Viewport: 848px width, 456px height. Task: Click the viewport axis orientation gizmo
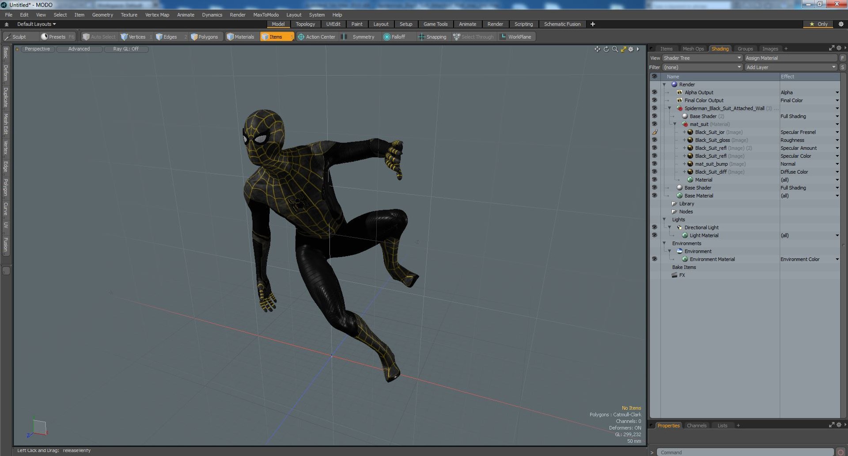38,428
